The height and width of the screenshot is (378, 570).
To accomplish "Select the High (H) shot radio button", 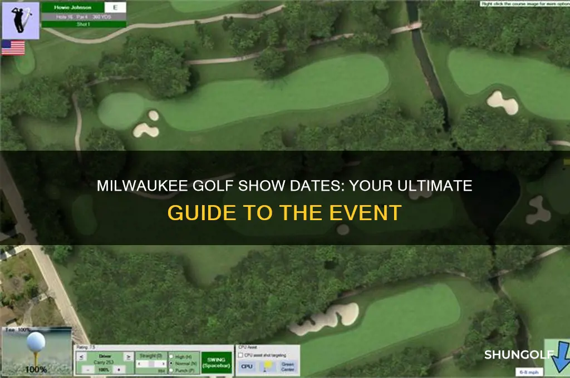I will point(171,356).
